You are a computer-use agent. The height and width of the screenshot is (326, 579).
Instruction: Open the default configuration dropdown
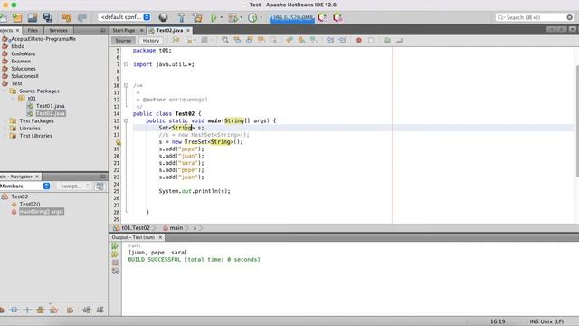(x=125, y=17)
